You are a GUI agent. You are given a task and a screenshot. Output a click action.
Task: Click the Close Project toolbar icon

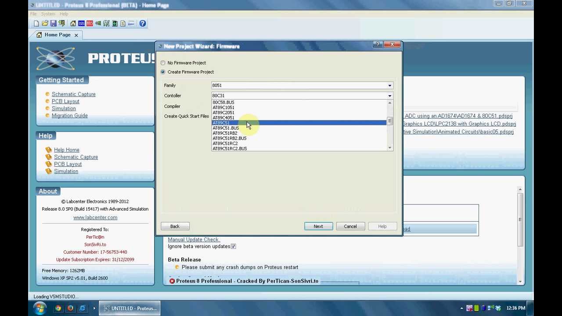[x=61, y=23]
